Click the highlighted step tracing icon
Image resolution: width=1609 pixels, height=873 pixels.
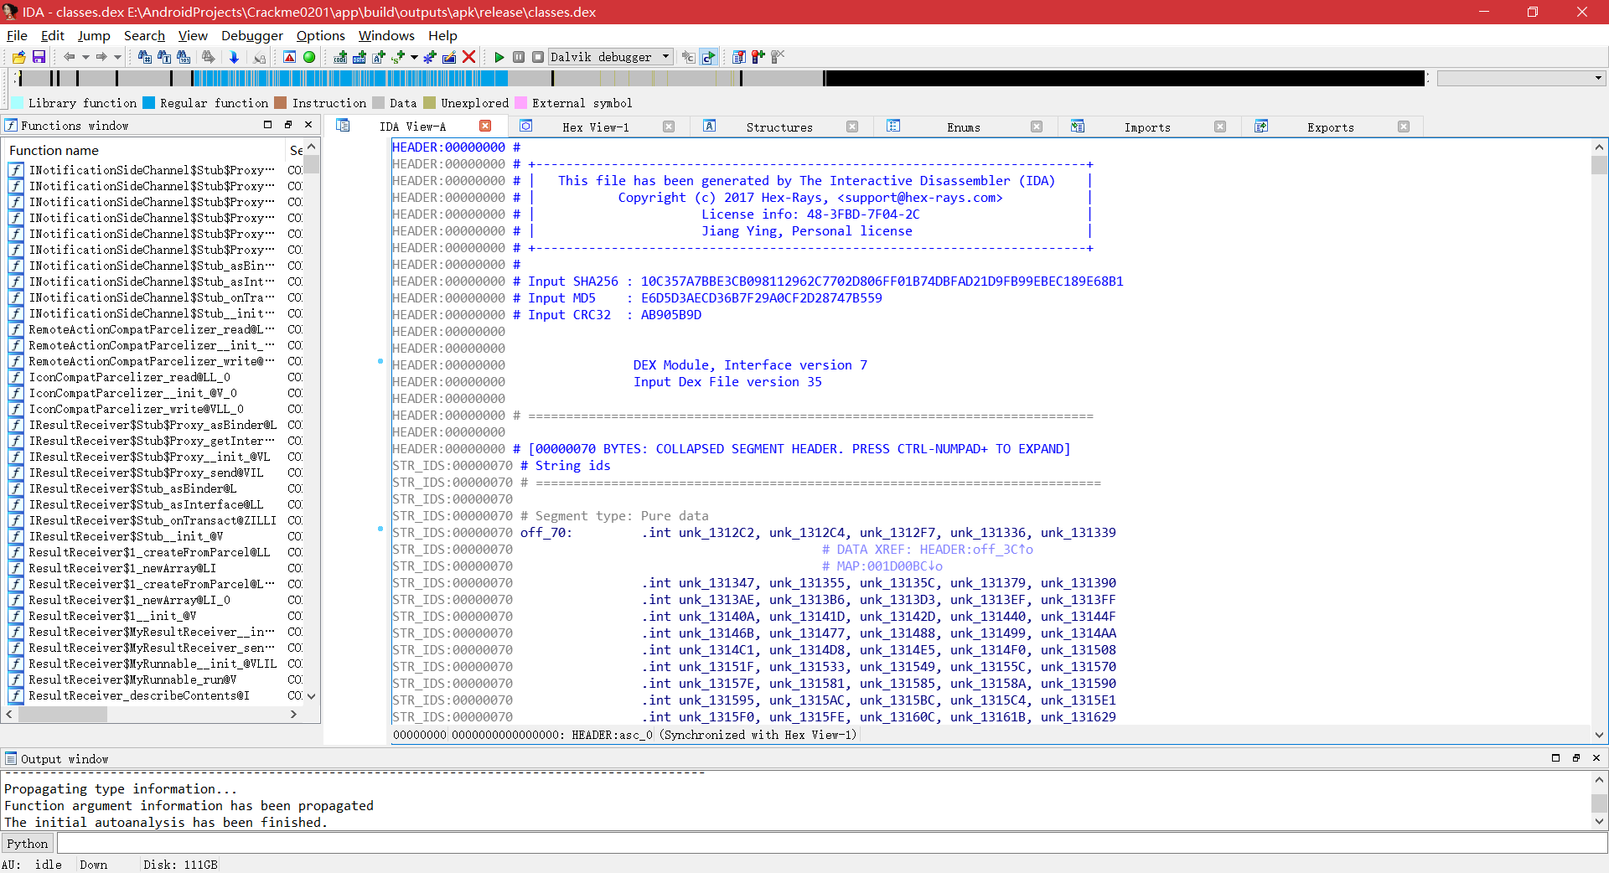click(x=709, y=57)
